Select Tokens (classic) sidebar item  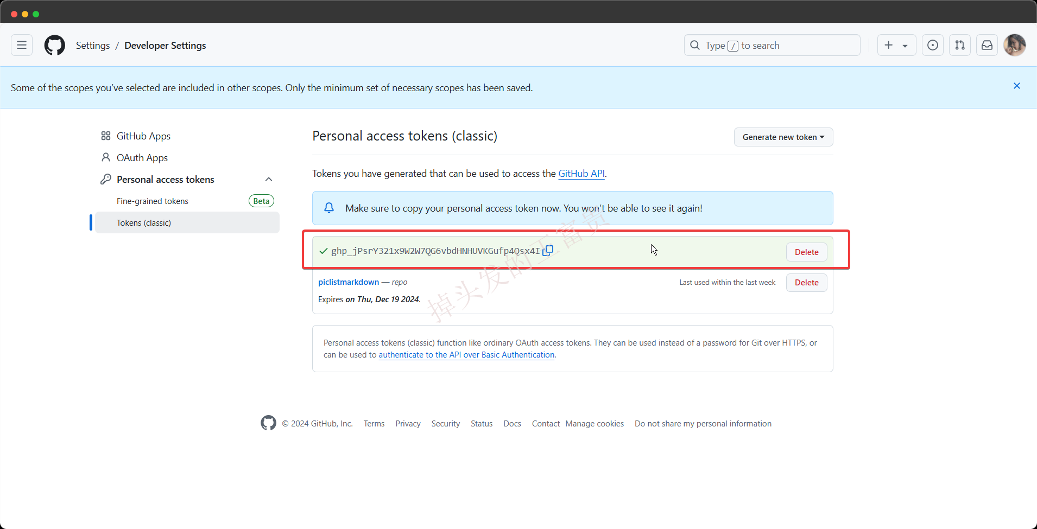pyautogui.click(x=187, y=222)
